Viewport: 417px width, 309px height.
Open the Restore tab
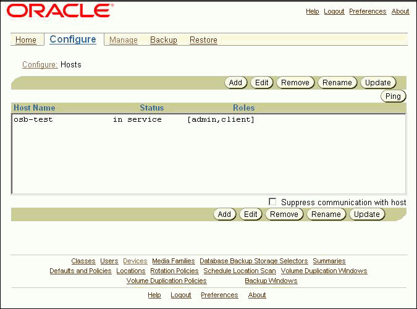coord(203,40)
